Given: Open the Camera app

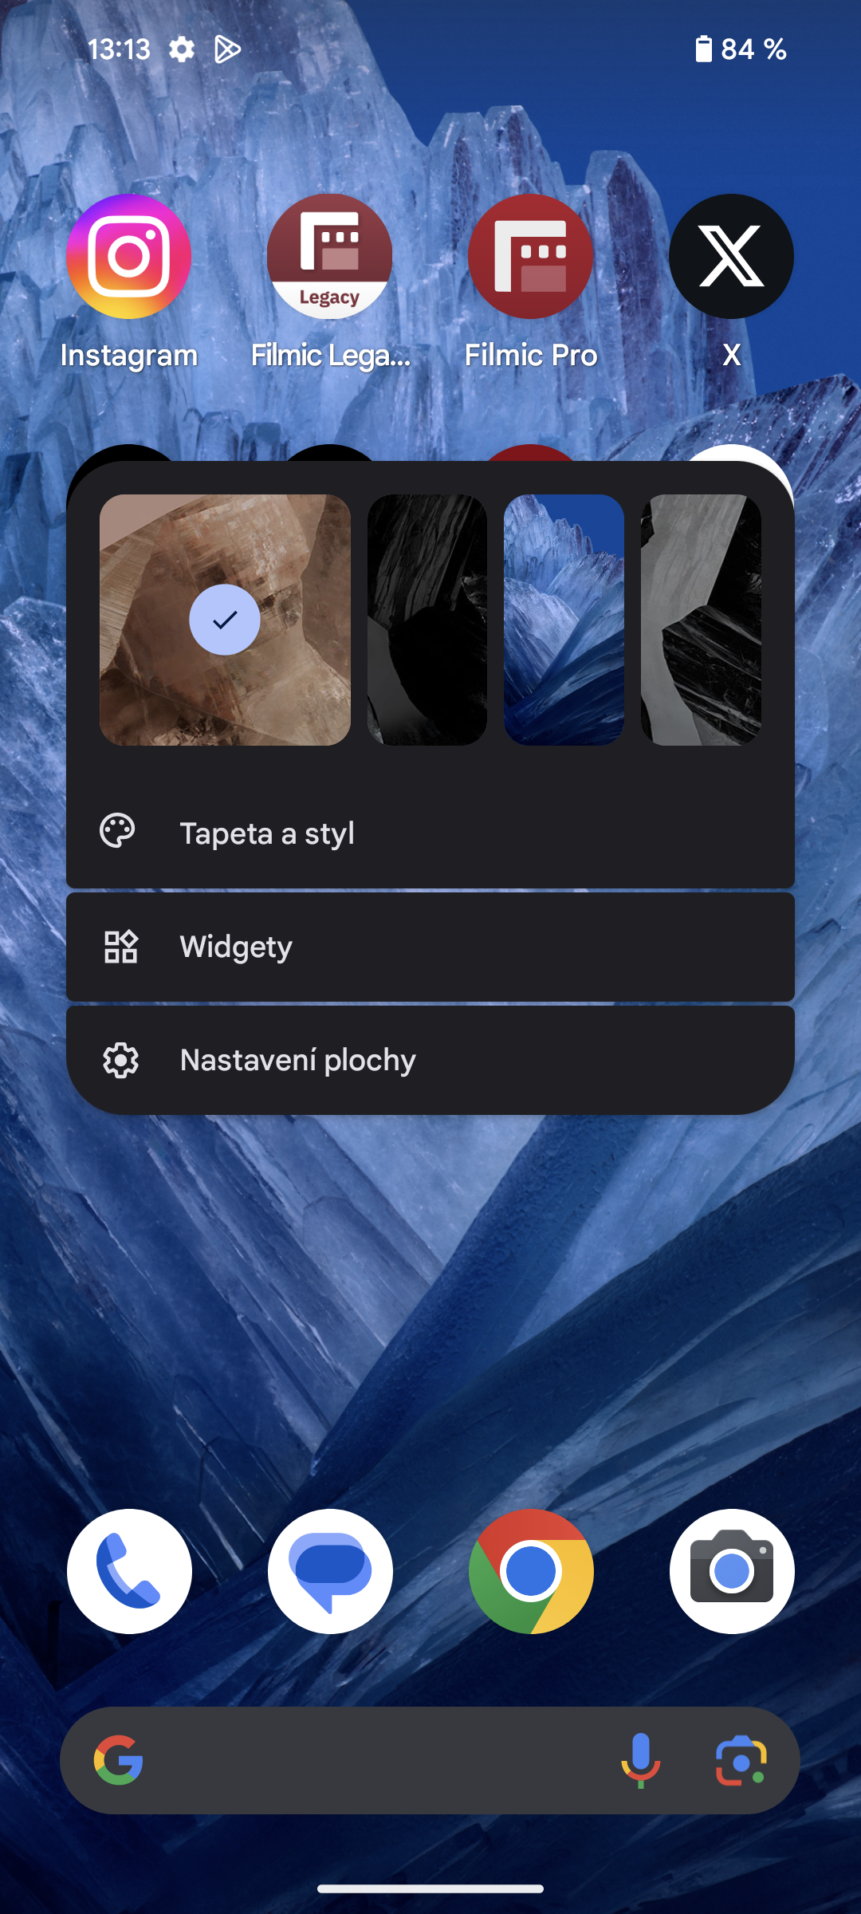Looking at the screenshot, I should coord(732,1571).
